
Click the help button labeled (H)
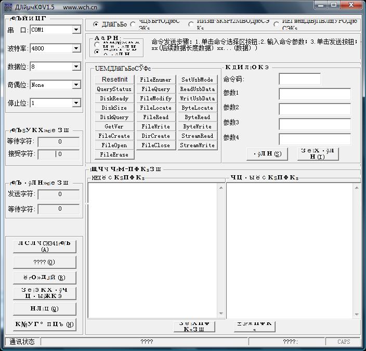pos(45,324)
